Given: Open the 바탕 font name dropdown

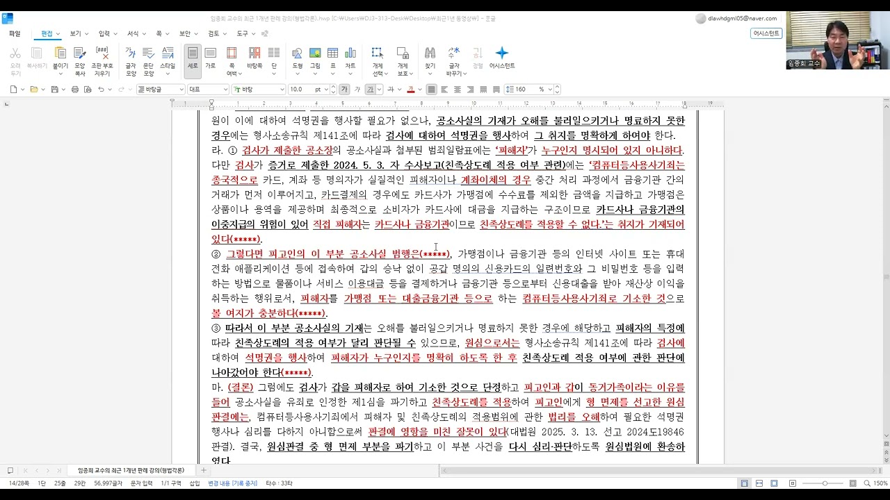Looking at the screenshot, I should click(x=282, y=90).
